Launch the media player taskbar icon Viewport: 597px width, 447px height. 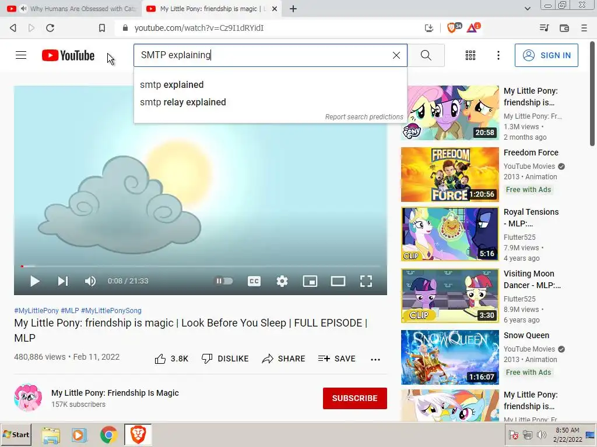tap(79, 434)
